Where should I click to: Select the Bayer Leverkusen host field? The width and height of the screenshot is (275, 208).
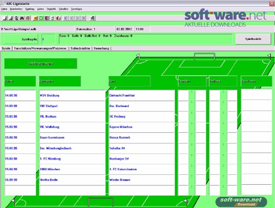click(72, 138)
